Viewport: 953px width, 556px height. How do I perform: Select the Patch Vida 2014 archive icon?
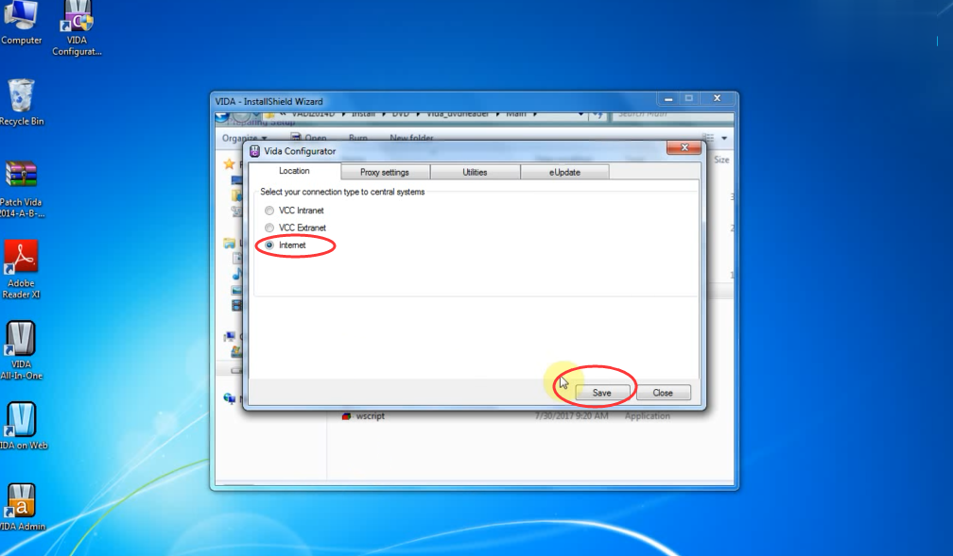[x=21, y=190]
